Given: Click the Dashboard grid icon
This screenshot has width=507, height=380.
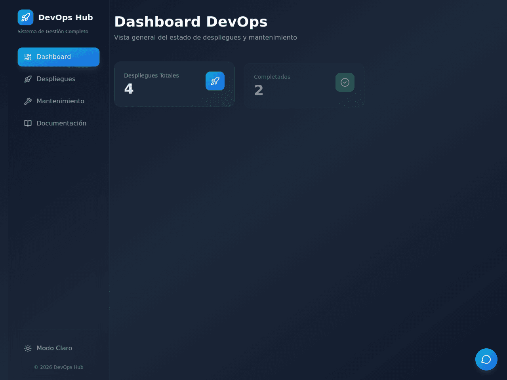Looking at the screenshot, I should [28, 57].
